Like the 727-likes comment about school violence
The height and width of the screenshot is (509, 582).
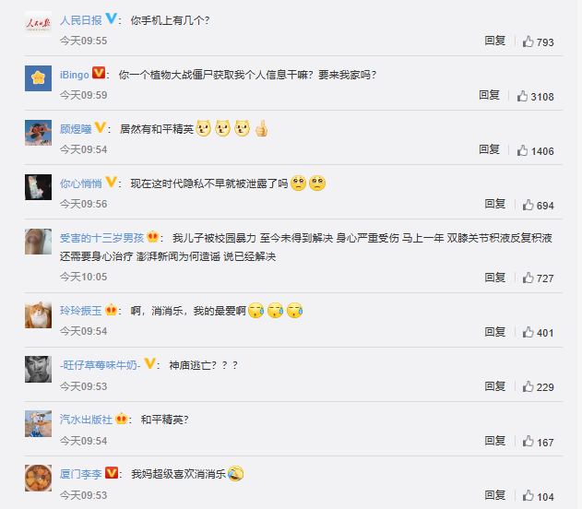click(528, 278)
